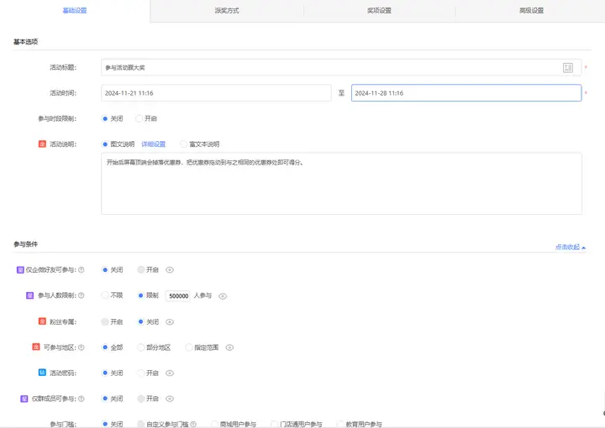
Task: Select 全部 for 可参与地区
Action: pos(104,347)
